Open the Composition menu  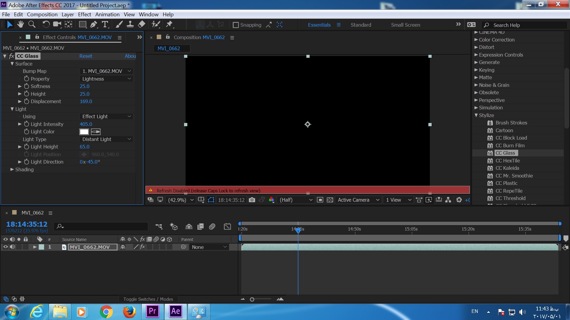pyautogui.click(x=42, y=14)
